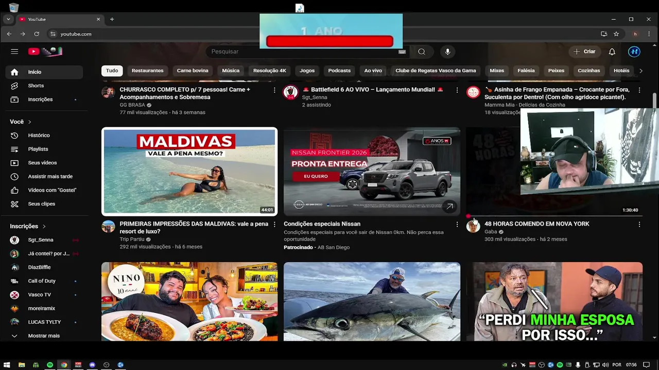The width and height of the screenshot is (659, 370).
Task: Open moreiramix channel subscription
Action: tap(44, 308)
